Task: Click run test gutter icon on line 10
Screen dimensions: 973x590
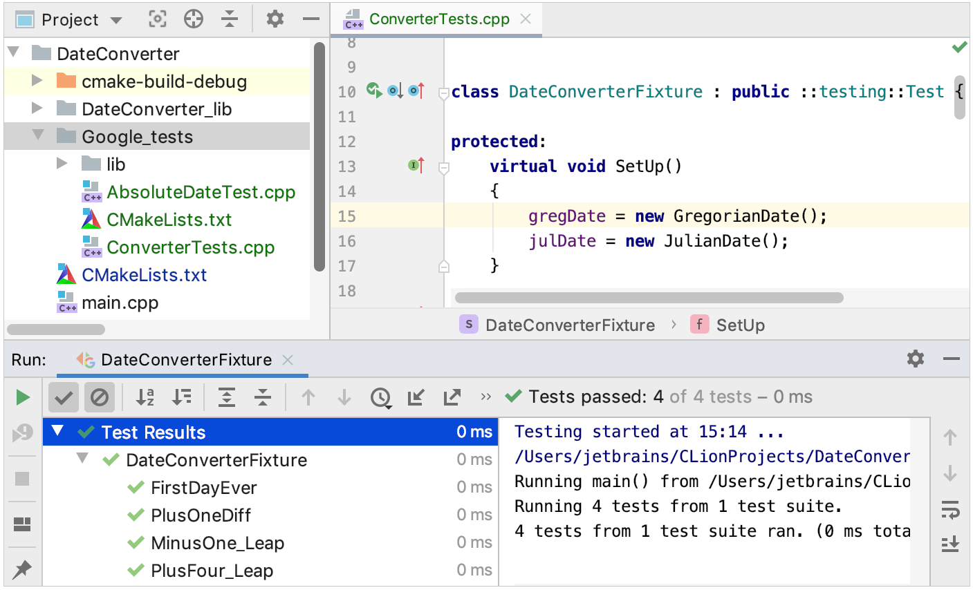Action: (374, 91)
